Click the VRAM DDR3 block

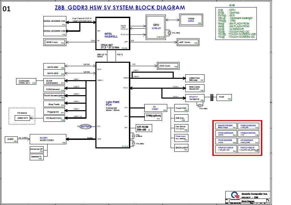click(191, 20)
